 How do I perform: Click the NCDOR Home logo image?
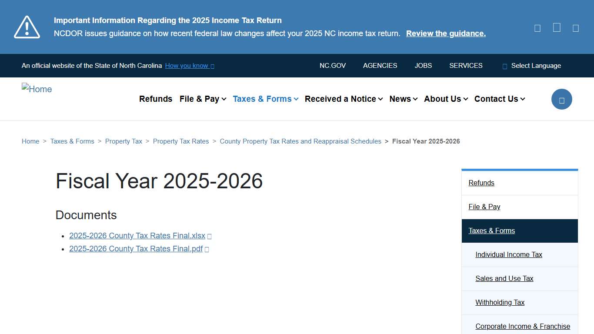click(37, 89)
